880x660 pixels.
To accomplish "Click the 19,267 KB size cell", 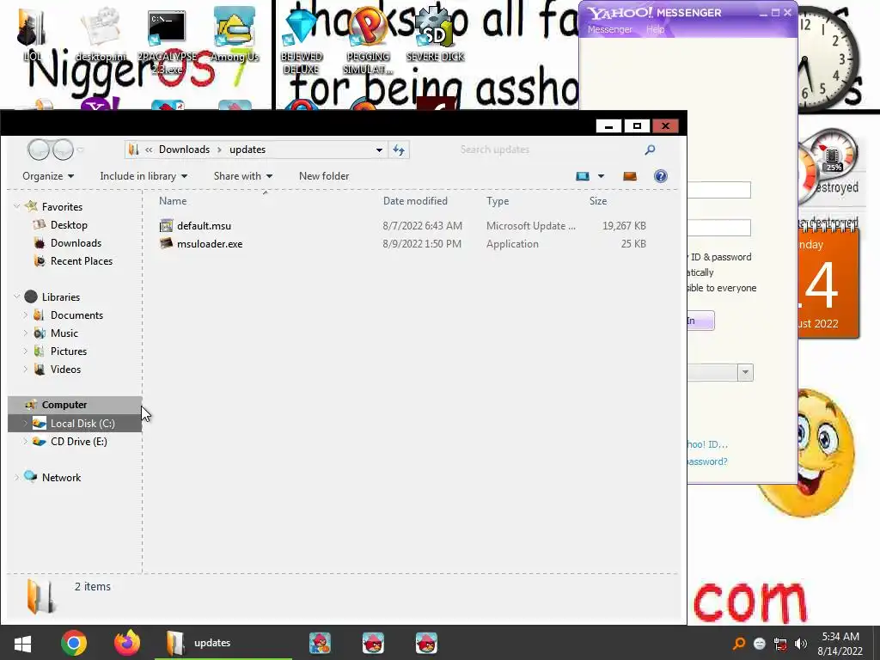I will tap(624, 226).
